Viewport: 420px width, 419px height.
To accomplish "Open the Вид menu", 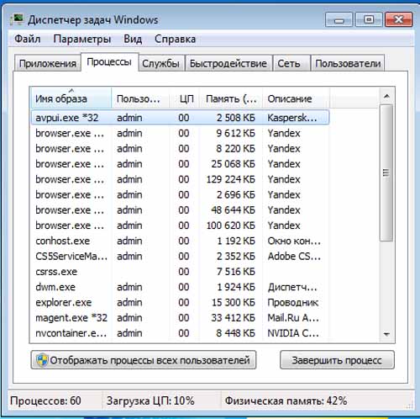I will (133, 39).
